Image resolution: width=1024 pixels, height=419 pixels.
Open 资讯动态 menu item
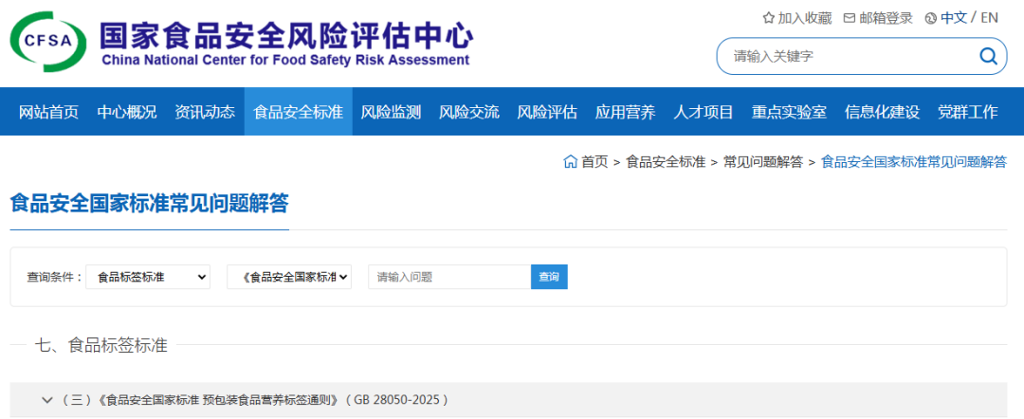205,112
